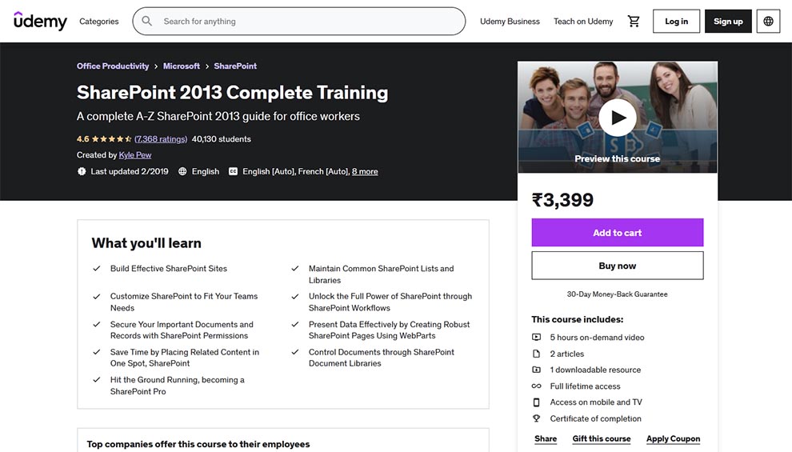The width and height of the screenshot is (792, 452).
Task: Click the mobile access icon
Action: point(537,402)
